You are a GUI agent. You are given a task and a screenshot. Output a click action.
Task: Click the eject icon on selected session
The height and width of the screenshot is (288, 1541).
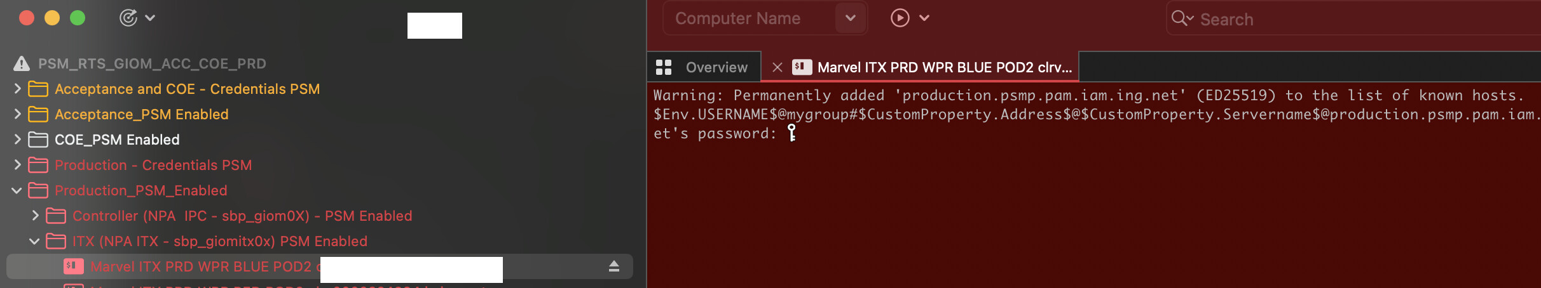[x=613, y=266]
